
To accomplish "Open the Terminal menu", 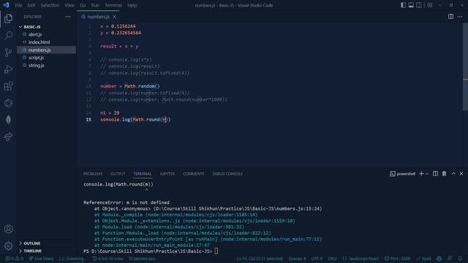I will [x=113, y=5].
